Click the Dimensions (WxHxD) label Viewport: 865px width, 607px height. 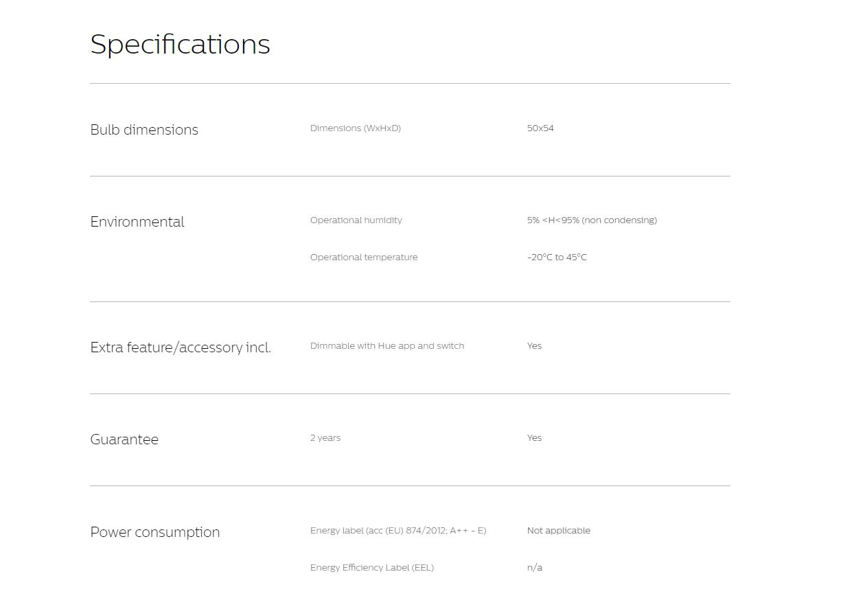click(355, 128)
